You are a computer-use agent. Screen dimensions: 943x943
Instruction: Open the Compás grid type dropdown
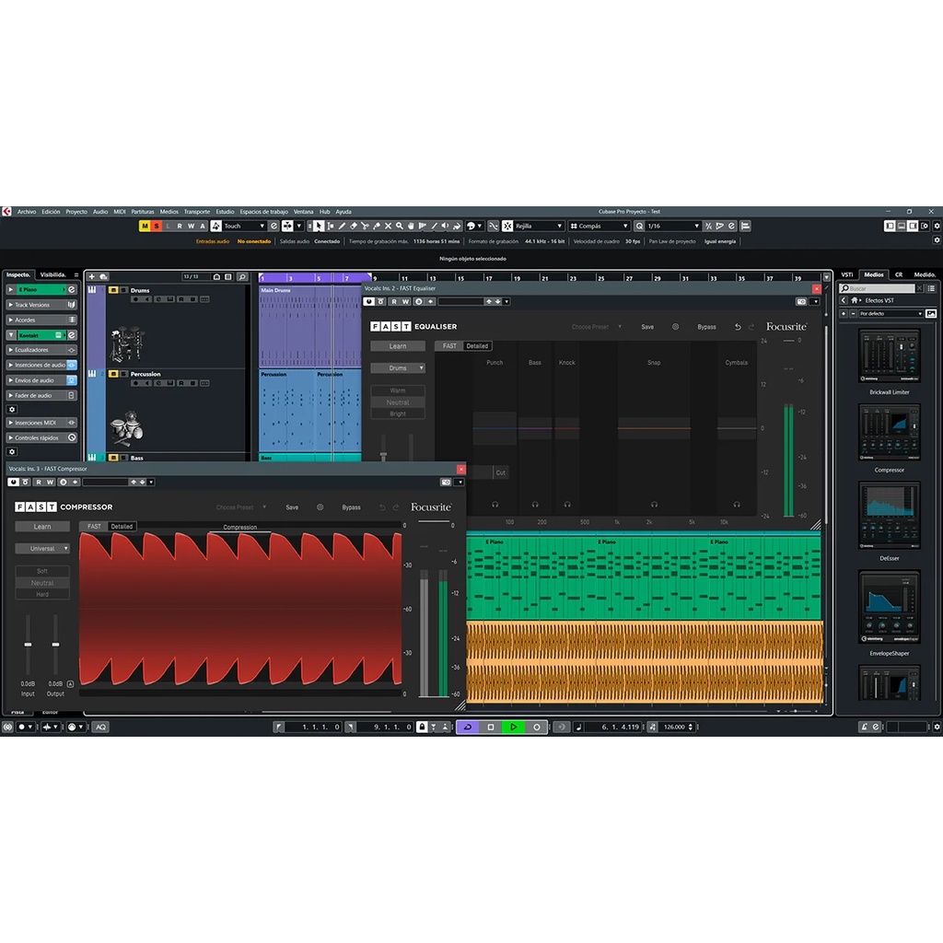[x=599, y=227]
